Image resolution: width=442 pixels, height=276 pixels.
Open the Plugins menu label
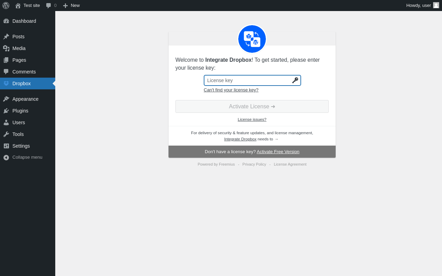[x=20, y=111]
